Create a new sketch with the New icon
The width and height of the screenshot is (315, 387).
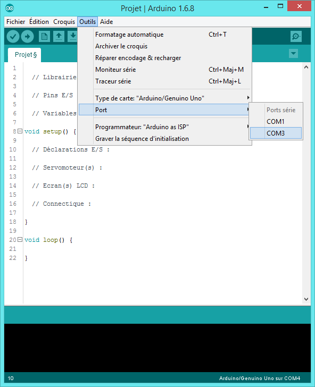44,37
